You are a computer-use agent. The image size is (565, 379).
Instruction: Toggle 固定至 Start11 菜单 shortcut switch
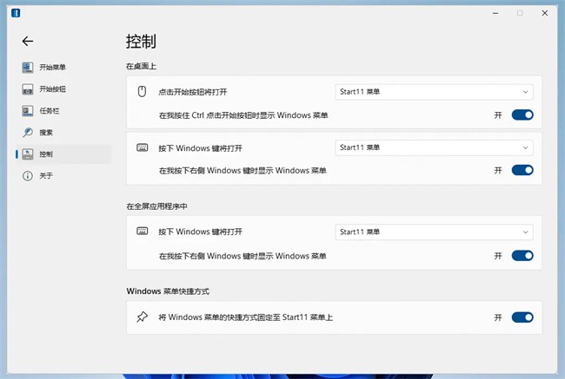[522, 317]
